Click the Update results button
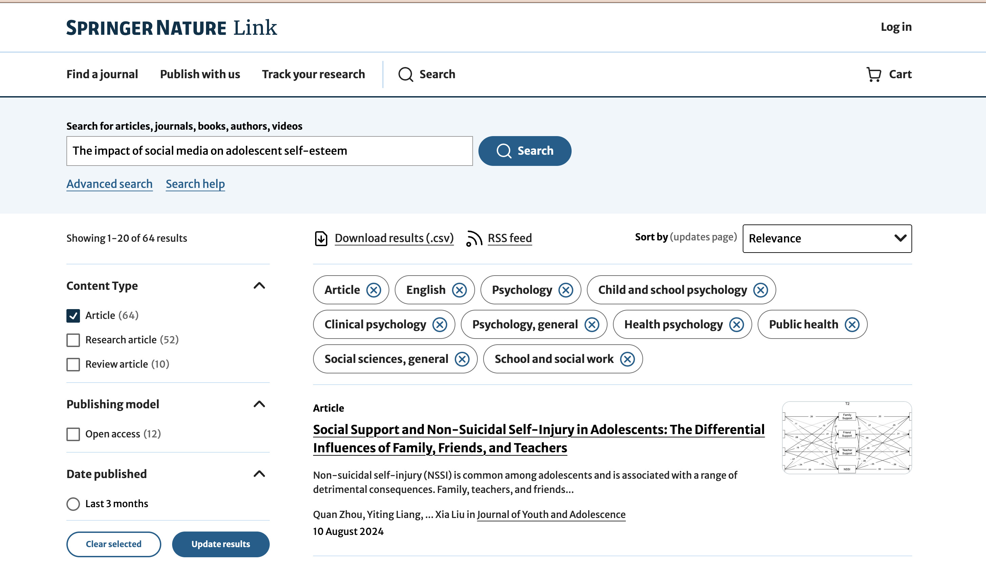986x562 pixels. [x=221, y=544]
